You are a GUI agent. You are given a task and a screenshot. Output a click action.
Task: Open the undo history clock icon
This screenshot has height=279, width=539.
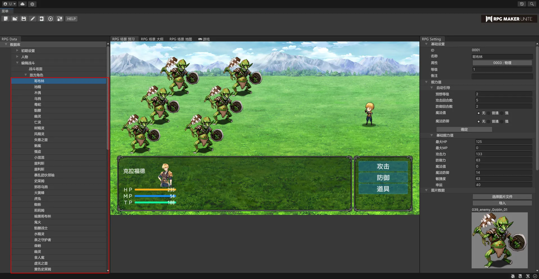pyautogui.click(x=522, y=4)
